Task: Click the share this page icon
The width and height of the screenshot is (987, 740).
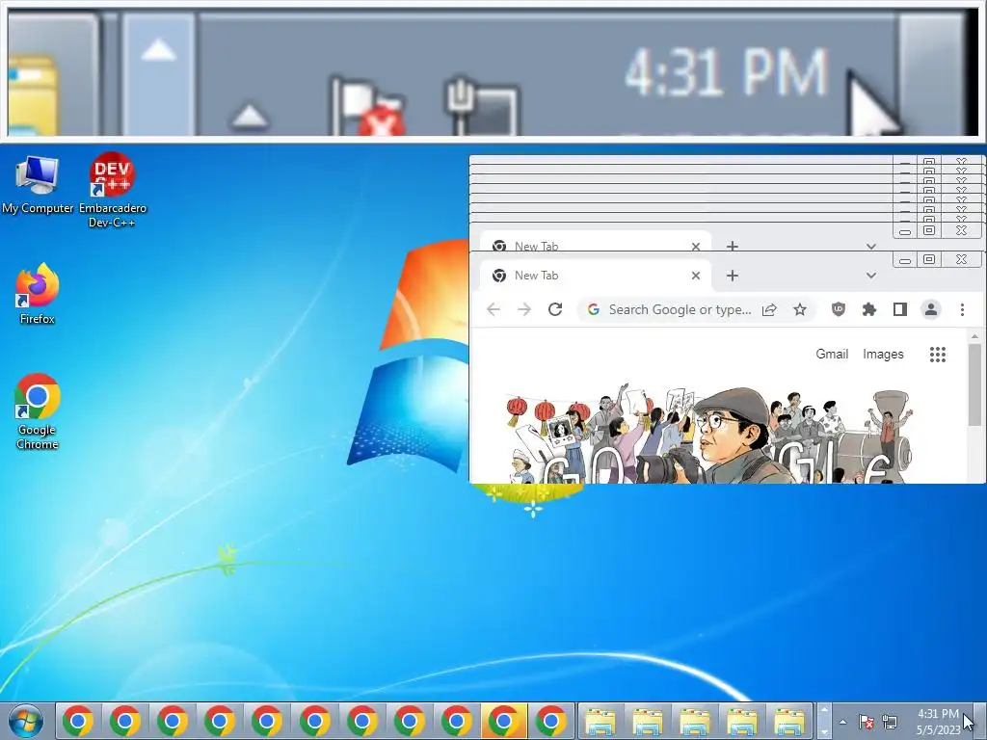Action: [769, 309]
